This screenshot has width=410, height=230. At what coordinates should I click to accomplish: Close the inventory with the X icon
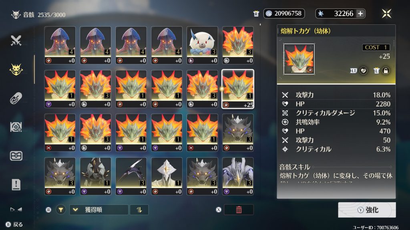point(386,14)
